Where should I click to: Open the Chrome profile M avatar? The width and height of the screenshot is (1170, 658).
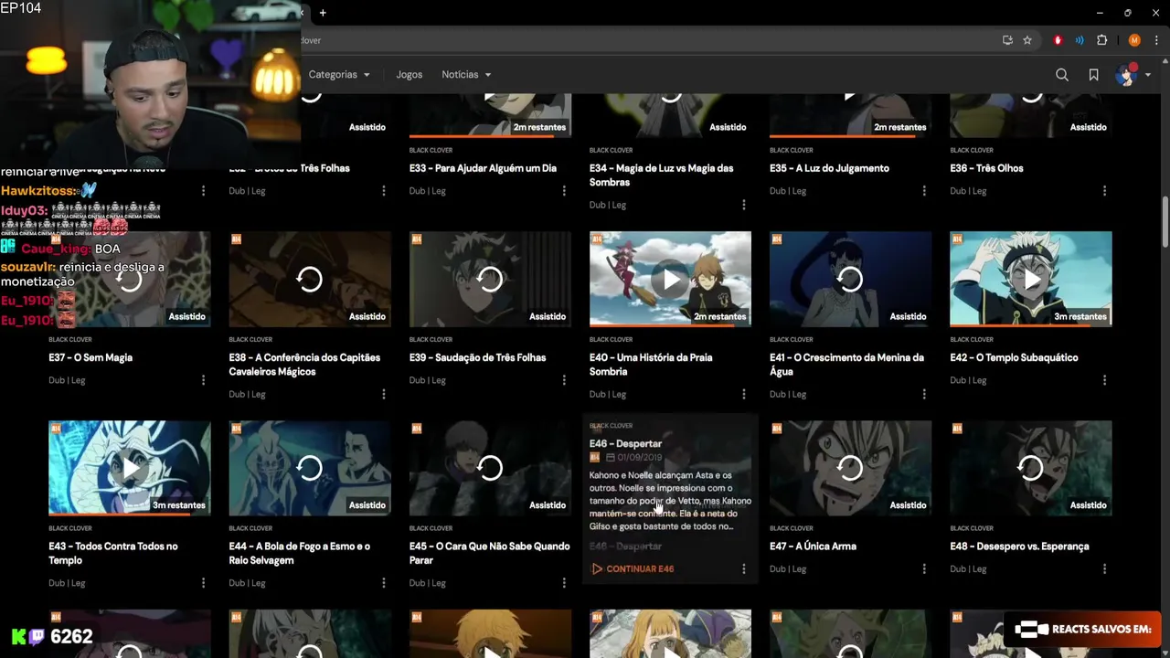click(1134, 40)
